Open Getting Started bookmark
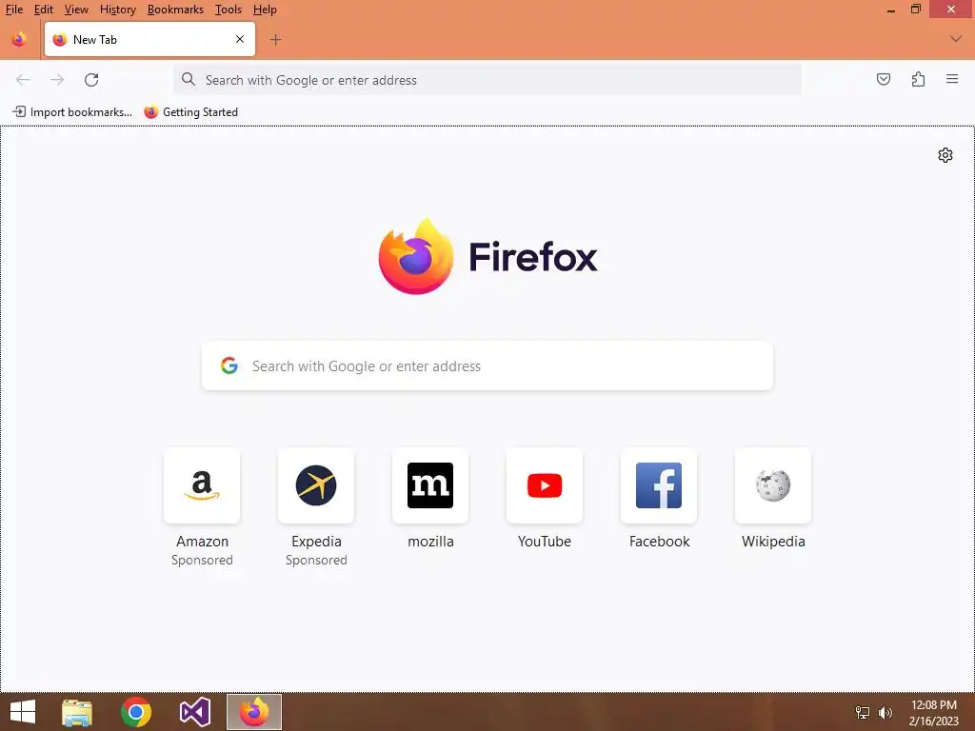Image resolution: width=975 pixels, height=731 pixels. (190, 112)
